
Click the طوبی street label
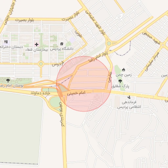(78, 34)
